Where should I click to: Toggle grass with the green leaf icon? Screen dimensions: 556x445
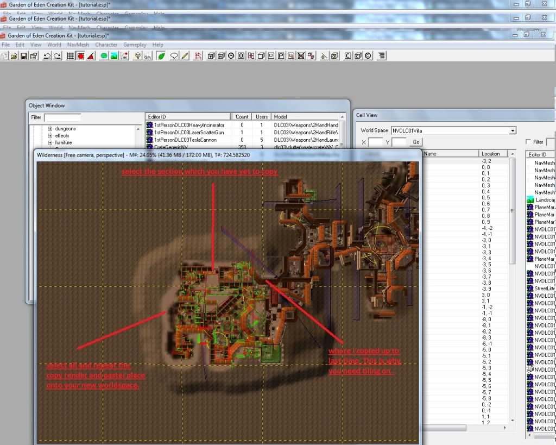pyautogui.click(x=161, y=56)
